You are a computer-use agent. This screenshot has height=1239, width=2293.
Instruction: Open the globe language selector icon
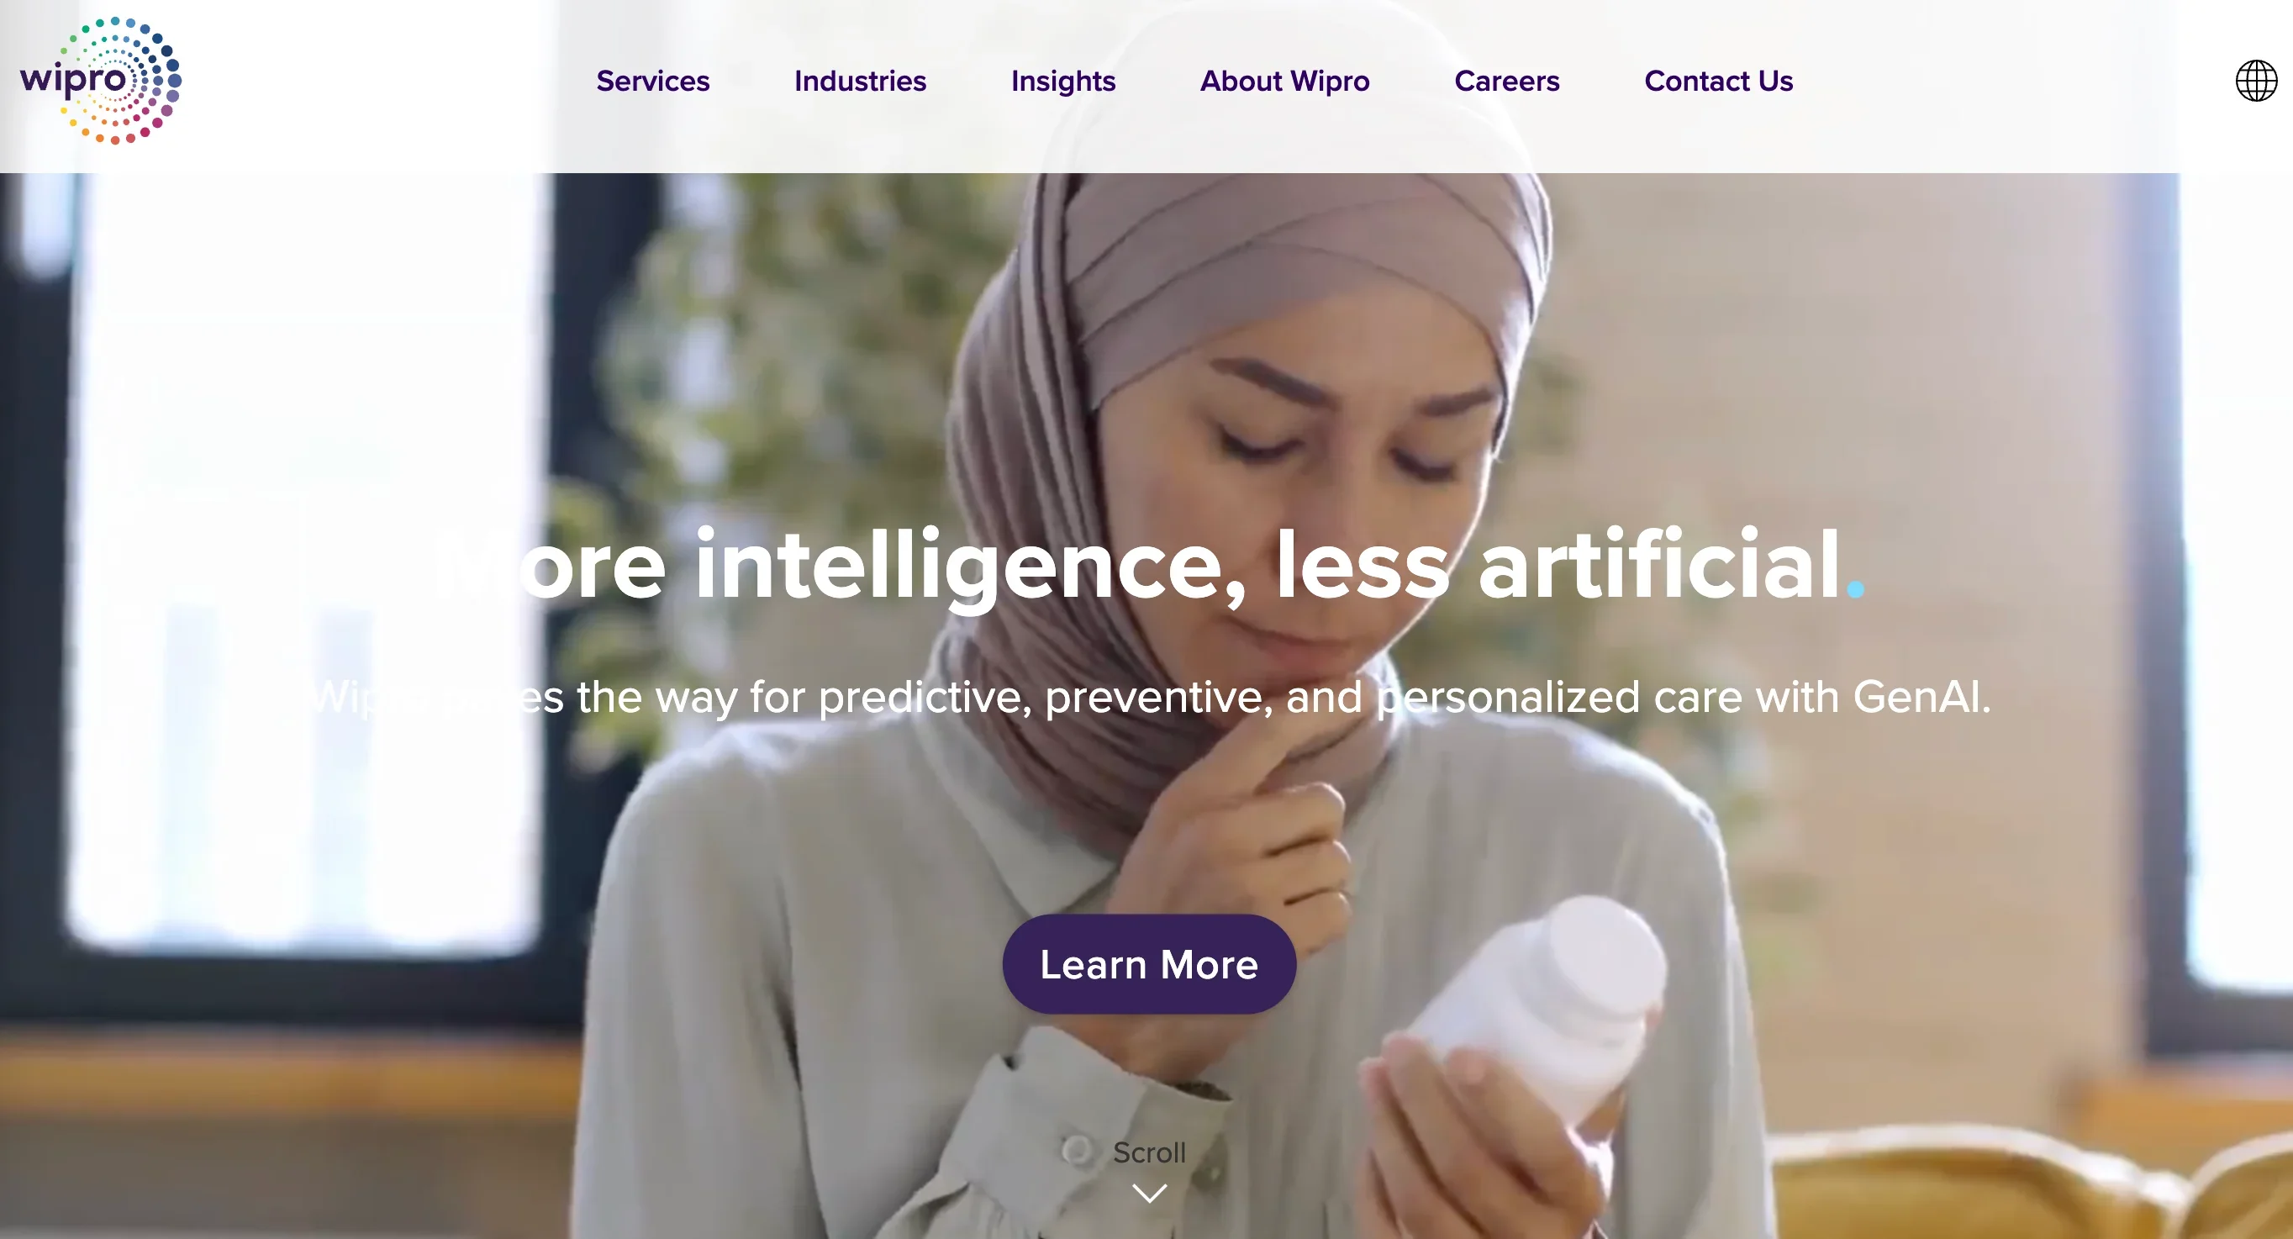(2256, 81)
